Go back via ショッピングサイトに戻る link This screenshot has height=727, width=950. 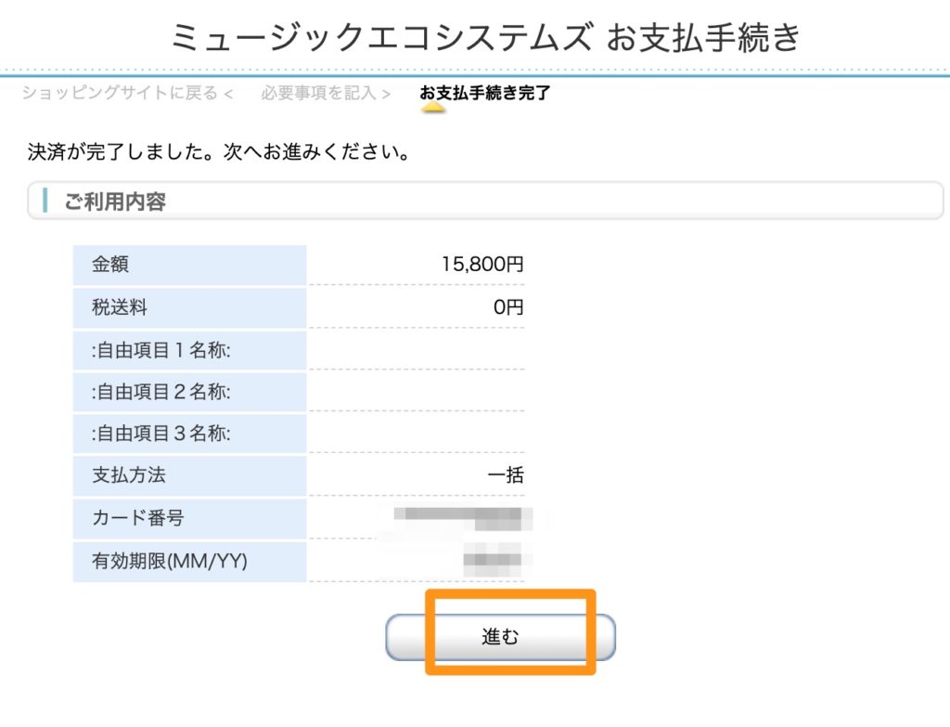[127, 93]
